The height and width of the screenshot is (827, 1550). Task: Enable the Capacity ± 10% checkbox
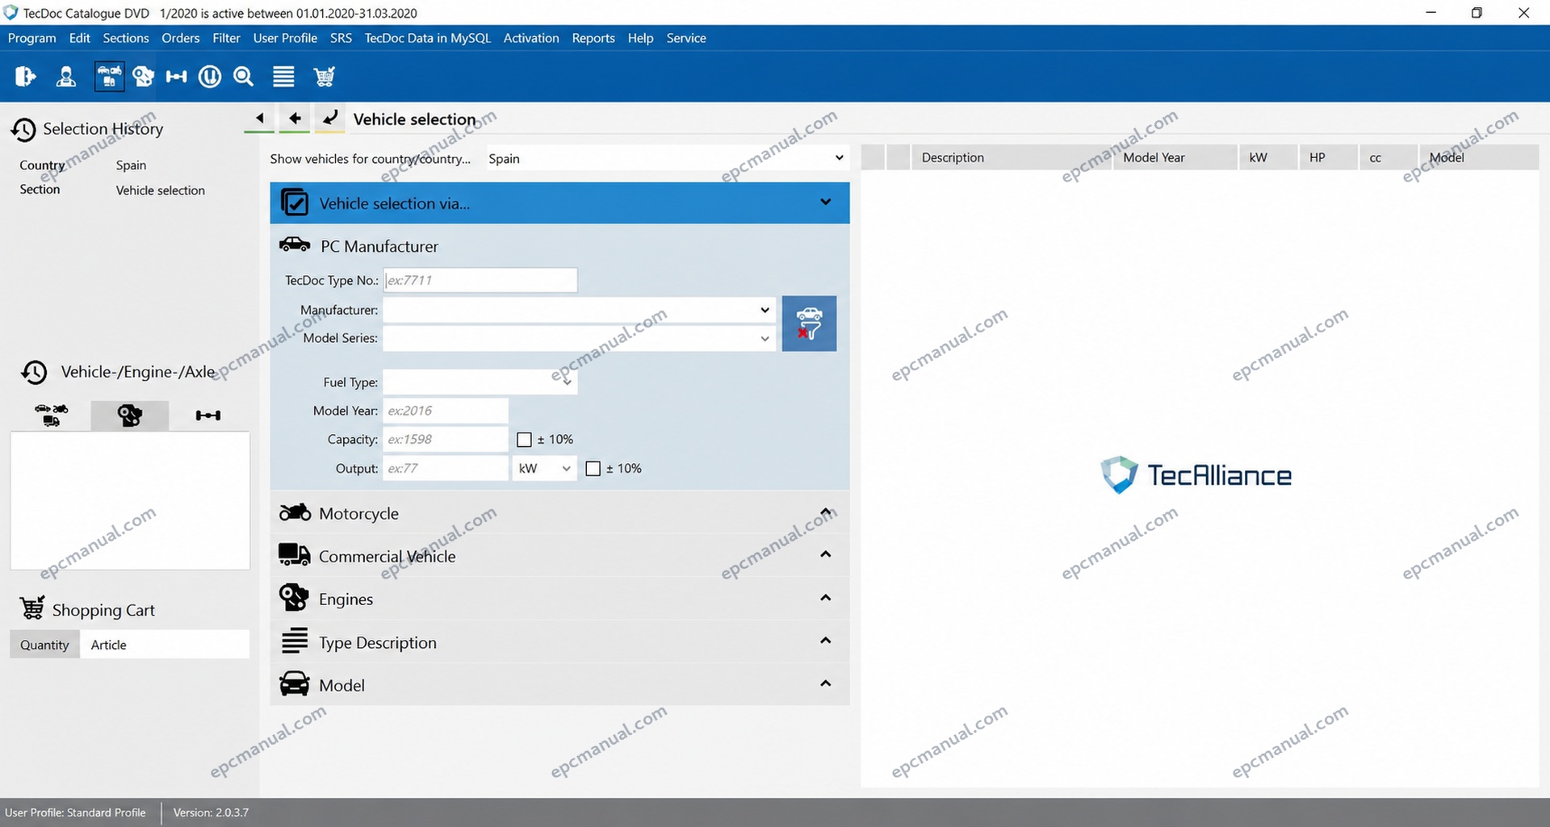pyautogui.click(x=524, y=440)
